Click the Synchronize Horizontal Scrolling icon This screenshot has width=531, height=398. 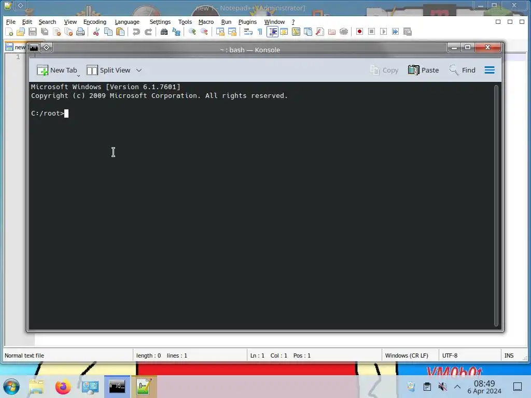(x=232, y=32)
